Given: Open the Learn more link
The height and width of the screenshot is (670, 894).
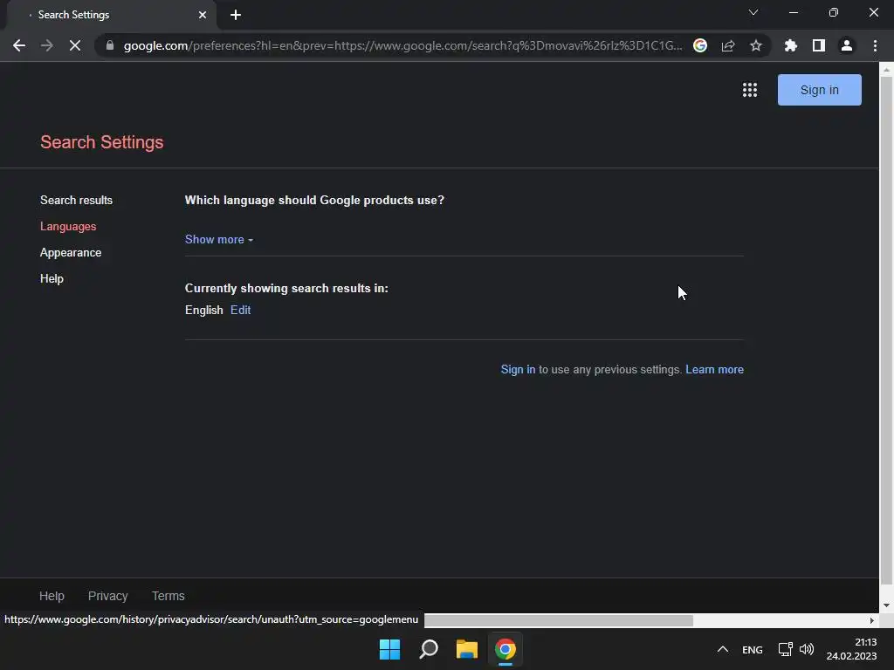Looking at the screenshot, I should tap(714, 369).
